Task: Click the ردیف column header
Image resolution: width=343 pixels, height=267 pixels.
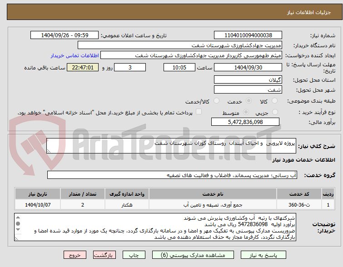Action: point(328,194)
